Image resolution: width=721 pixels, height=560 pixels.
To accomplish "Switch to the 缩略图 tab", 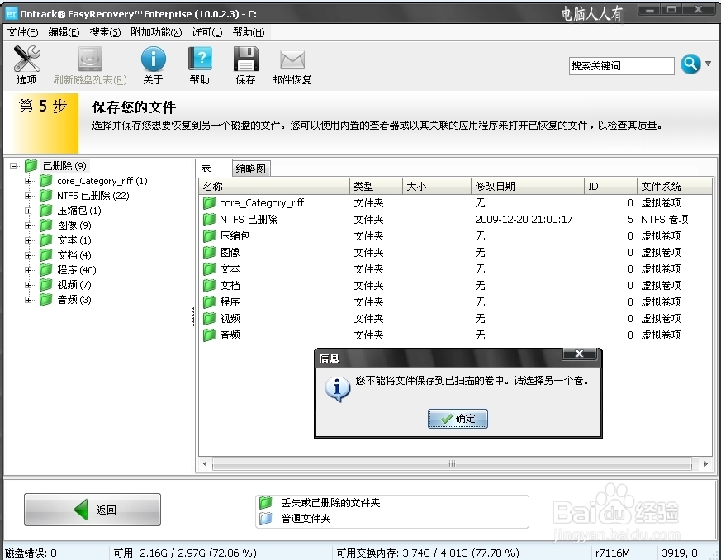I will (x=251, y=168).
